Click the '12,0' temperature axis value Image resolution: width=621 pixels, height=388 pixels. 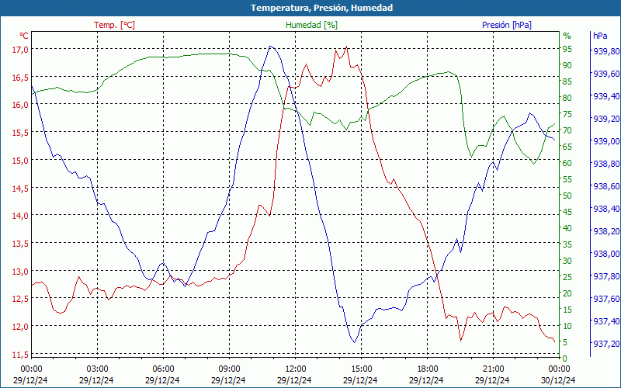click(20, 327)
